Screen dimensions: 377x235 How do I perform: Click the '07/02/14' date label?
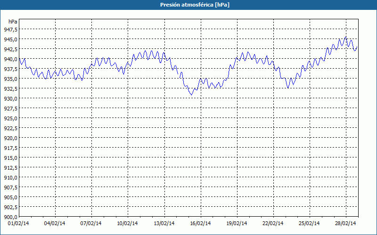[91, 223]
